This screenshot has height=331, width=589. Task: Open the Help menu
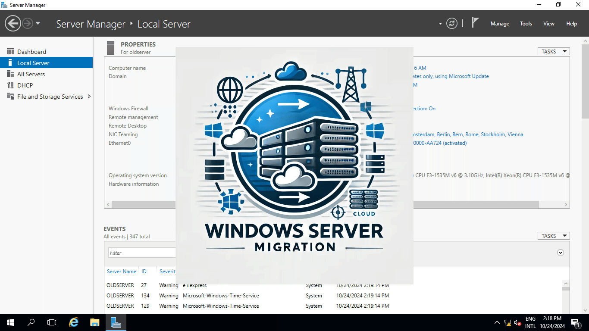[x=571, y=24]
